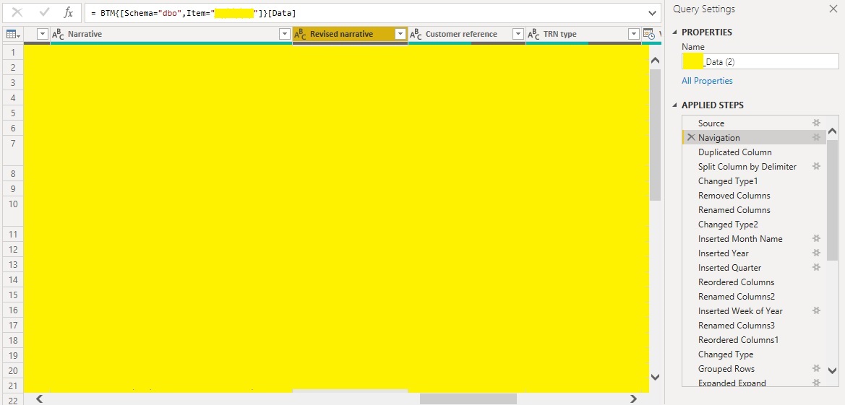Select the Expanded Expand step
Screen dimensions: 845x405
754,383
